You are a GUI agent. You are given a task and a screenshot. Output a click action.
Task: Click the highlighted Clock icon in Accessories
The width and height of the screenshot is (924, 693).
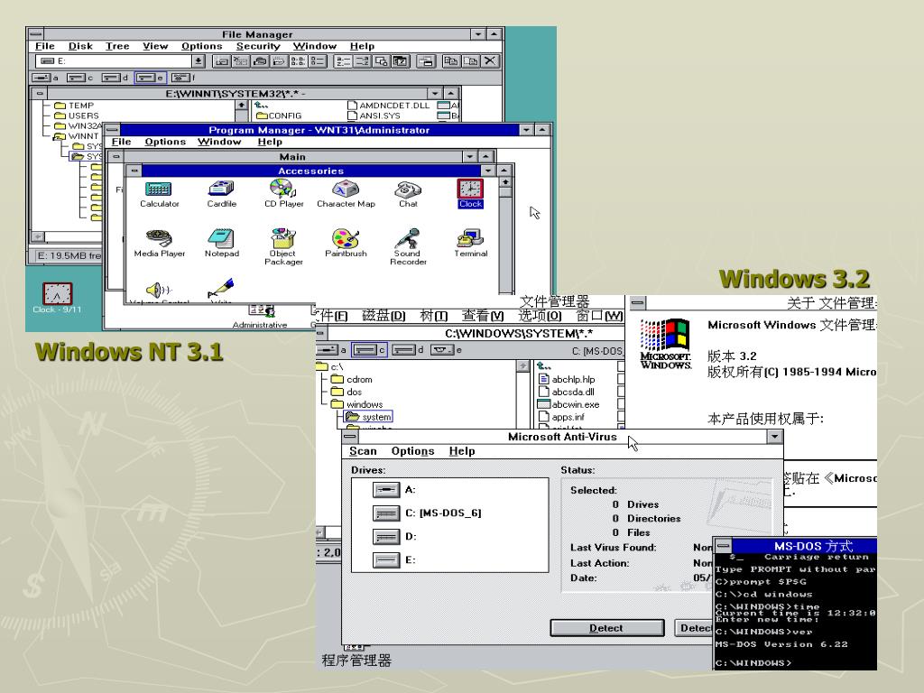470,193
